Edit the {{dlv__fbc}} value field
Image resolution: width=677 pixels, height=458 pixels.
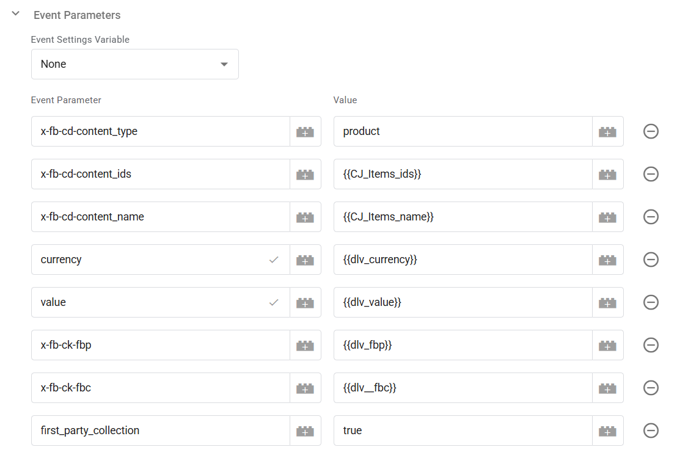(462, 388)
